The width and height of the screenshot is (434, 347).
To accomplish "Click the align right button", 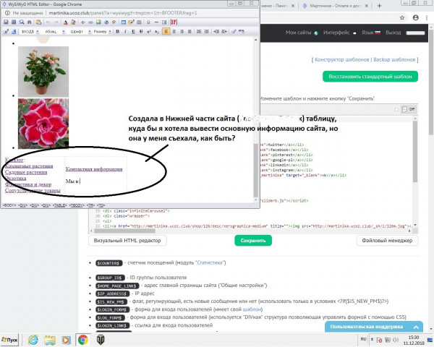I will [x=182, y=32].
